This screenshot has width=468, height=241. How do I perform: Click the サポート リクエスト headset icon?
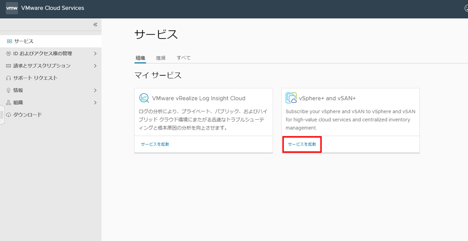pos(8,78)
